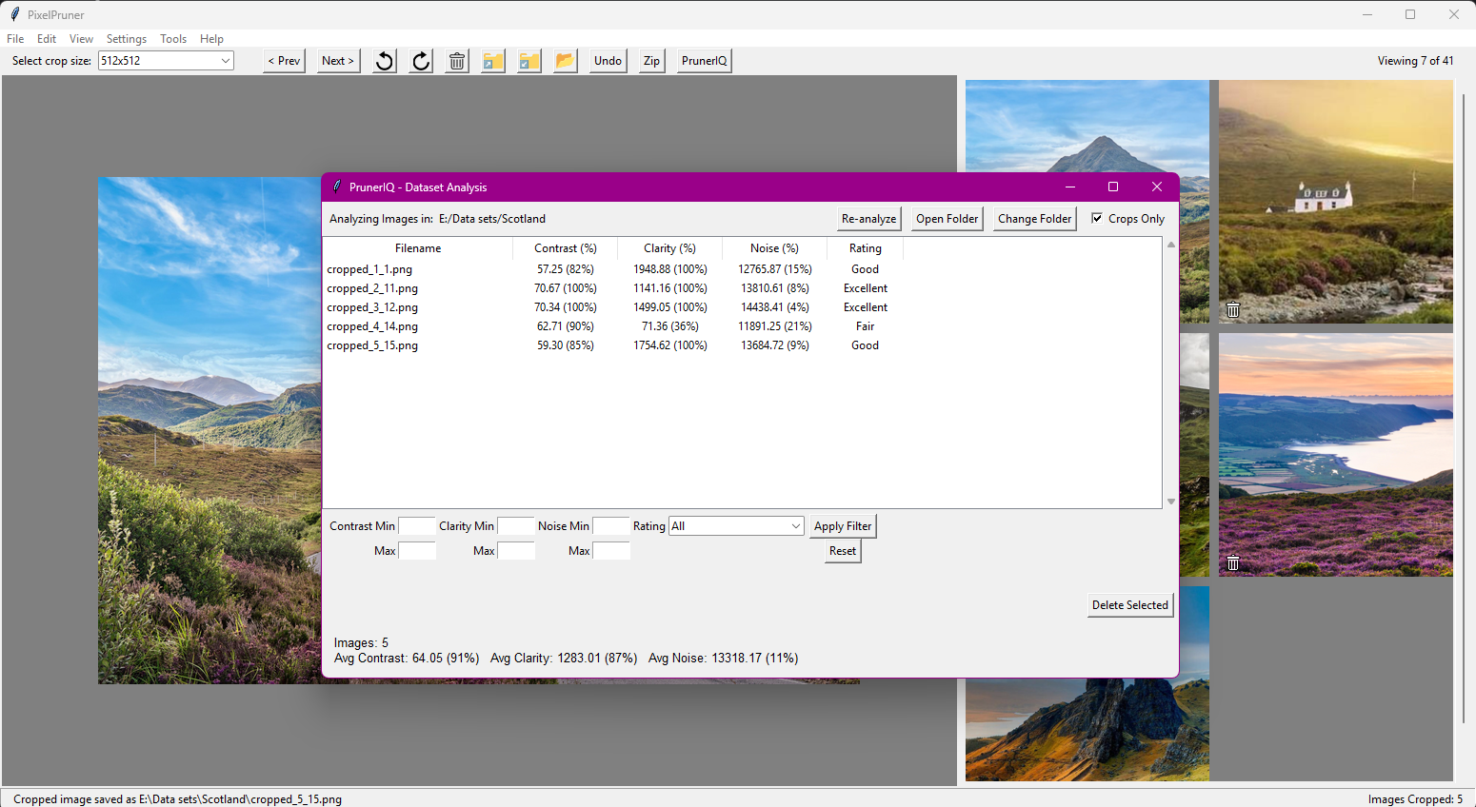Click the Delete Selected button
1476x807 pixels.
tap(1129, 605)
